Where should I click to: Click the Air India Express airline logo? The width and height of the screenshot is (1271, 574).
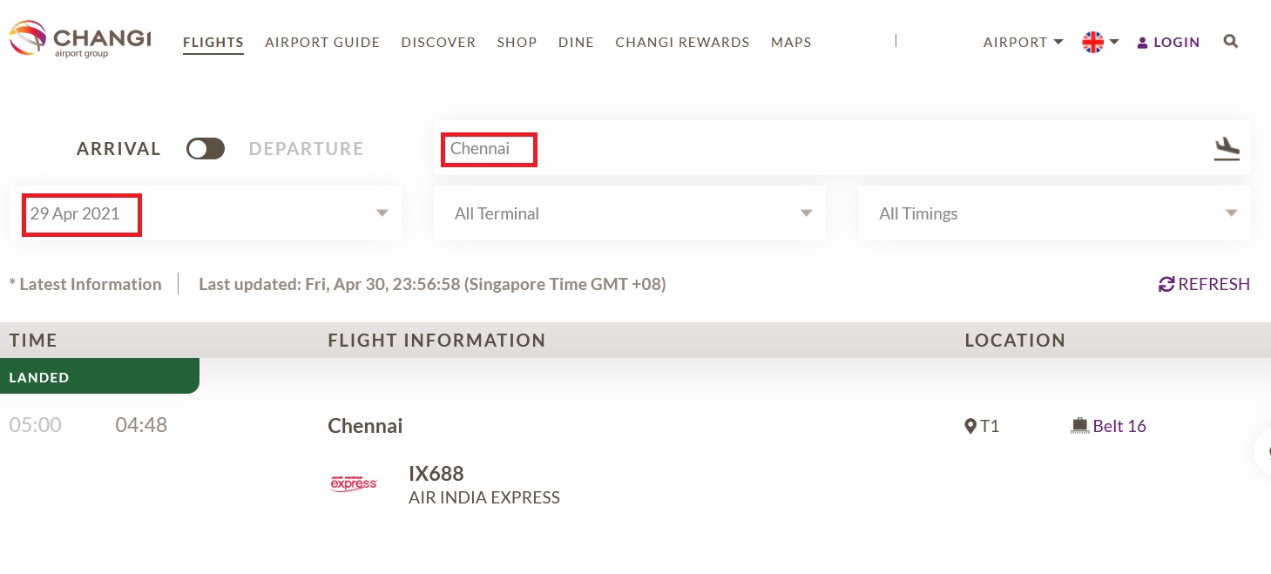pyautogui.click(x=354, y=483)
